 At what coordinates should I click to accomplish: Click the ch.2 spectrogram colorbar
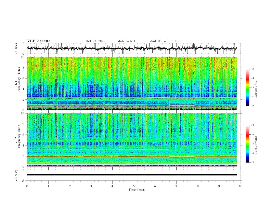(x=248, y=144)
